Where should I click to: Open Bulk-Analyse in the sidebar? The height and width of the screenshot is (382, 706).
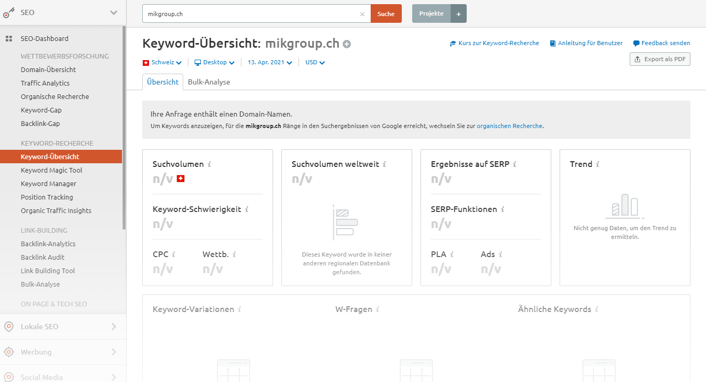click(x=40, y=285)
